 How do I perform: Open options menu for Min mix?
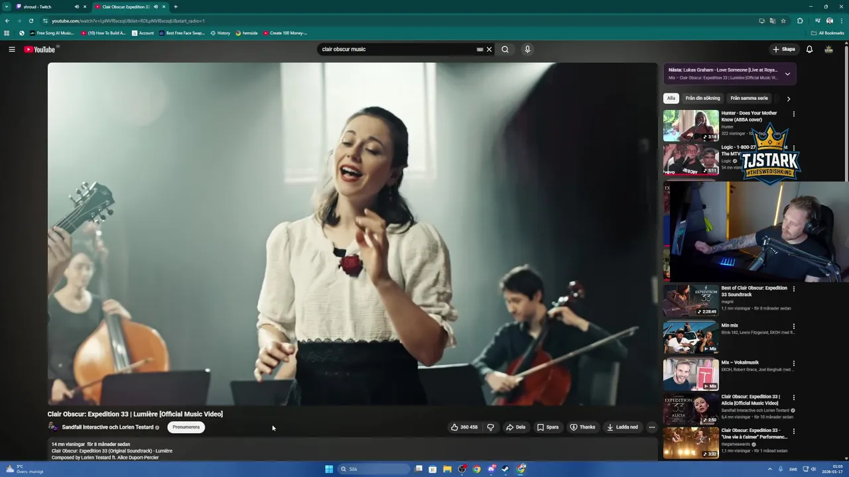pos(793,326)
